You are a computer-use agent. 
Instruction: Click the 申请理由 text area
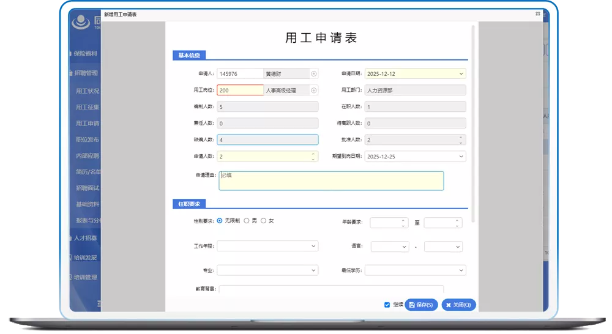coord(331,180)
